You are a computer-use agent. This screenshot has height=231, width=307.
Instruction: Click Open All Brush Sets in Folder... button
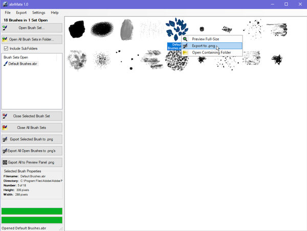[32, 39]
